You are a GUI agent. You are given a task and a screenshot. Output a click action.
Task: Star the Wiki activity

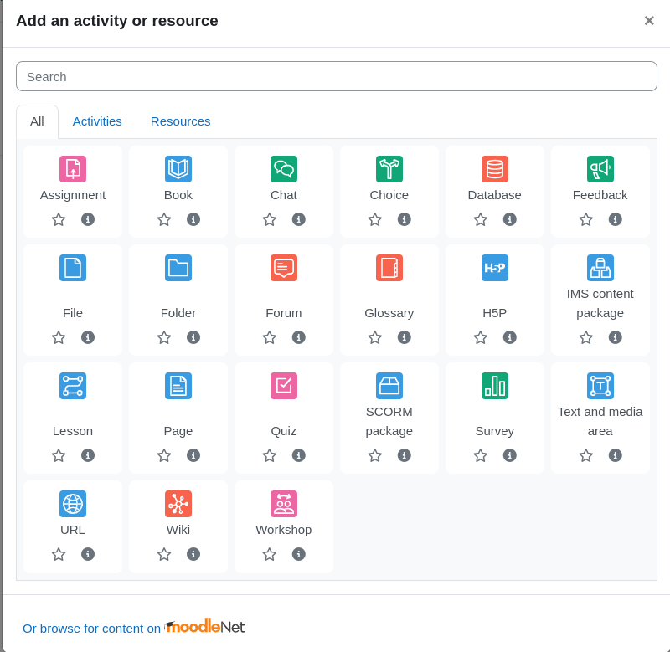click(x=164, y=554)
